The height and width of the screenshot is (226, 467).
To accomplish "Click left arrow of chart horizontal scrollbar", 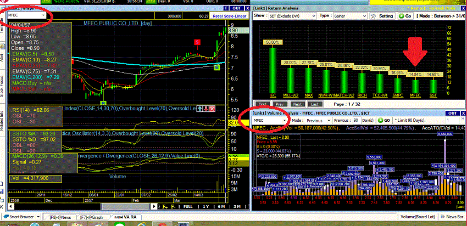I will (11, 206).
